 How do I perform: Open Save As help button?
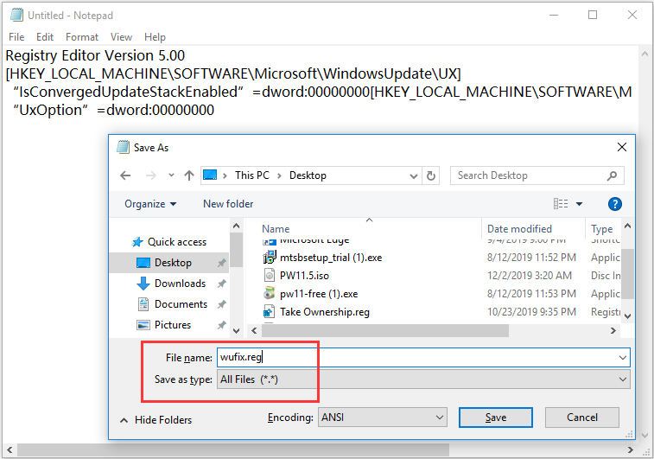tap(615, 204)
